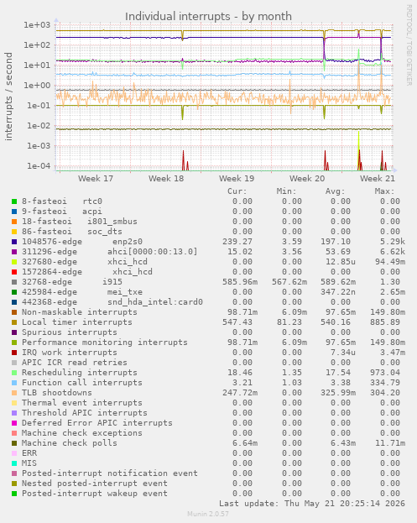The width and height of the screenshot is (417, 523).
Task: Click the gray i915 legend swatch
Action: [14, 282]
